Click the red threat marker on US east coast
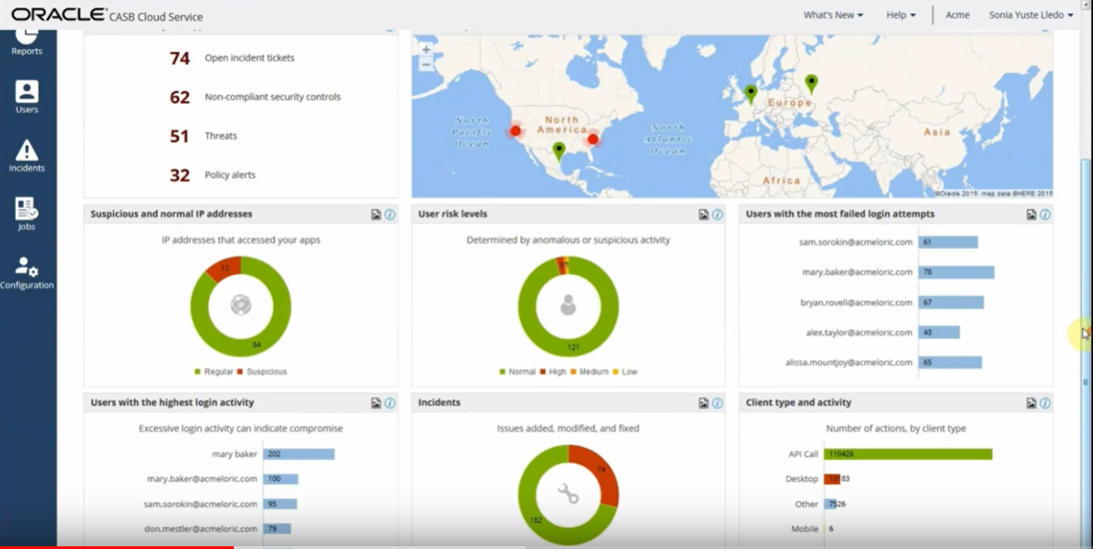 tap(592, 139)
